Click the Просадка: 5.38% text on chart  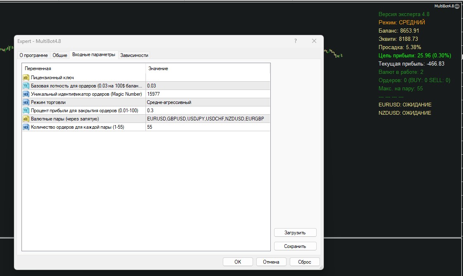pos(400,47)
